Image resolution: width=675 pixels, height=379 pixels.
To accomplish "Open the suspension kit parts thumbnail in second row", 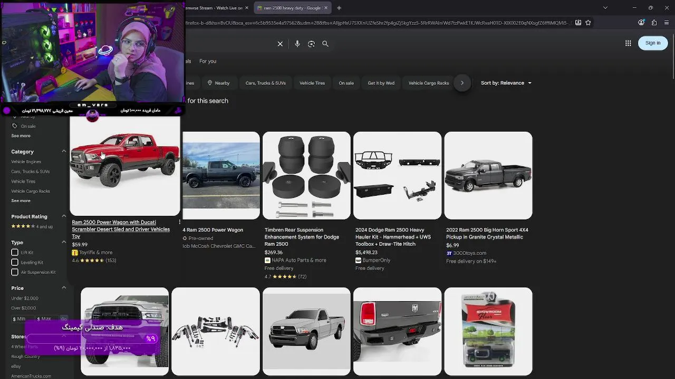I will [216, 332].
